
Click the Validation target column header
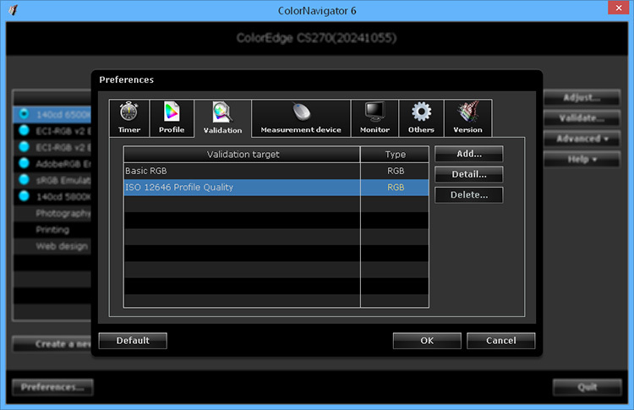click(242, 155)
